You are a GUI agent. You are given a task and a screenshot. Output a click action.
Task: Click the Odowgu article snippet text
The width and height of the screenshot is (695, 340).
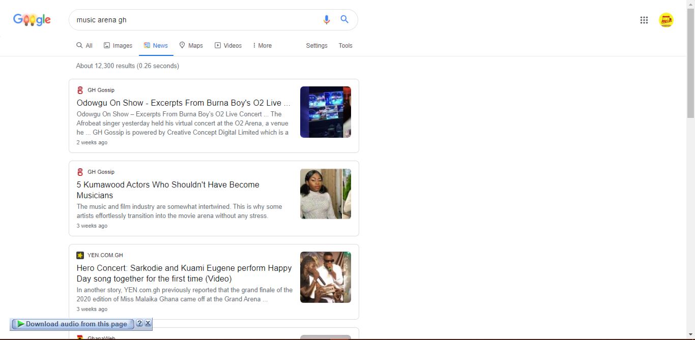[183, 123]
